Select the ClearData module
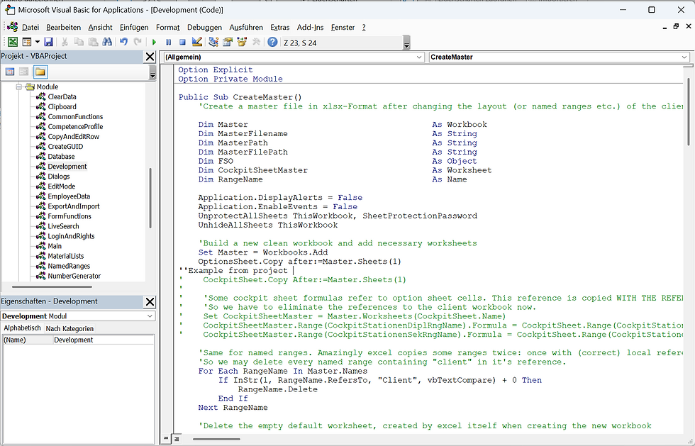 [x=62, y=96]
